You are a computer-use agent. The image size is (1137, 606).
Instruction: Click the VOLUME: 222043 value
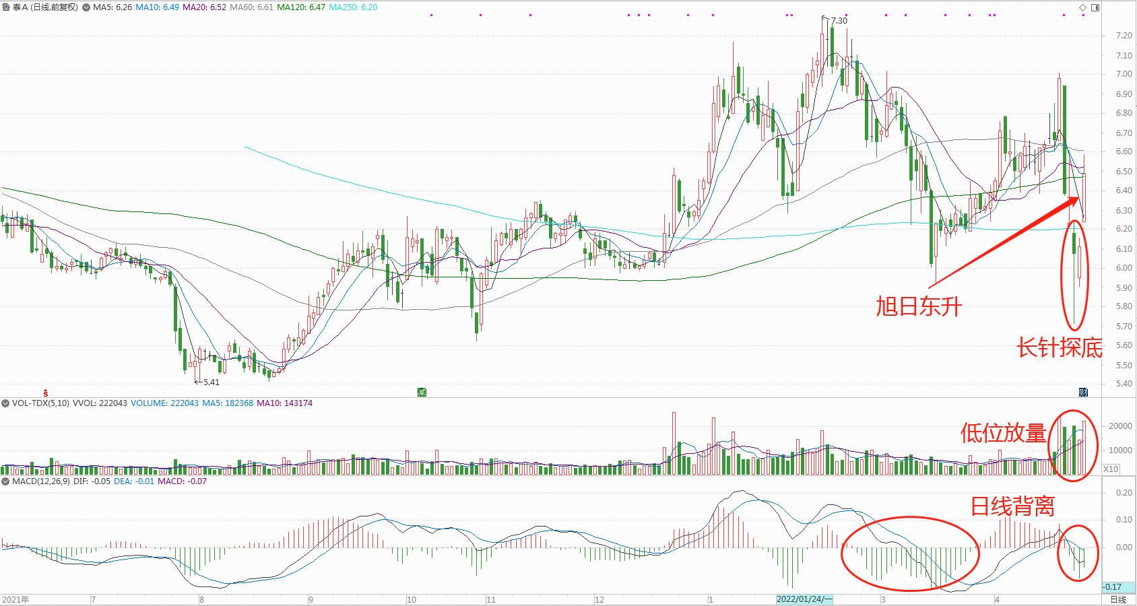coord(164,403)
